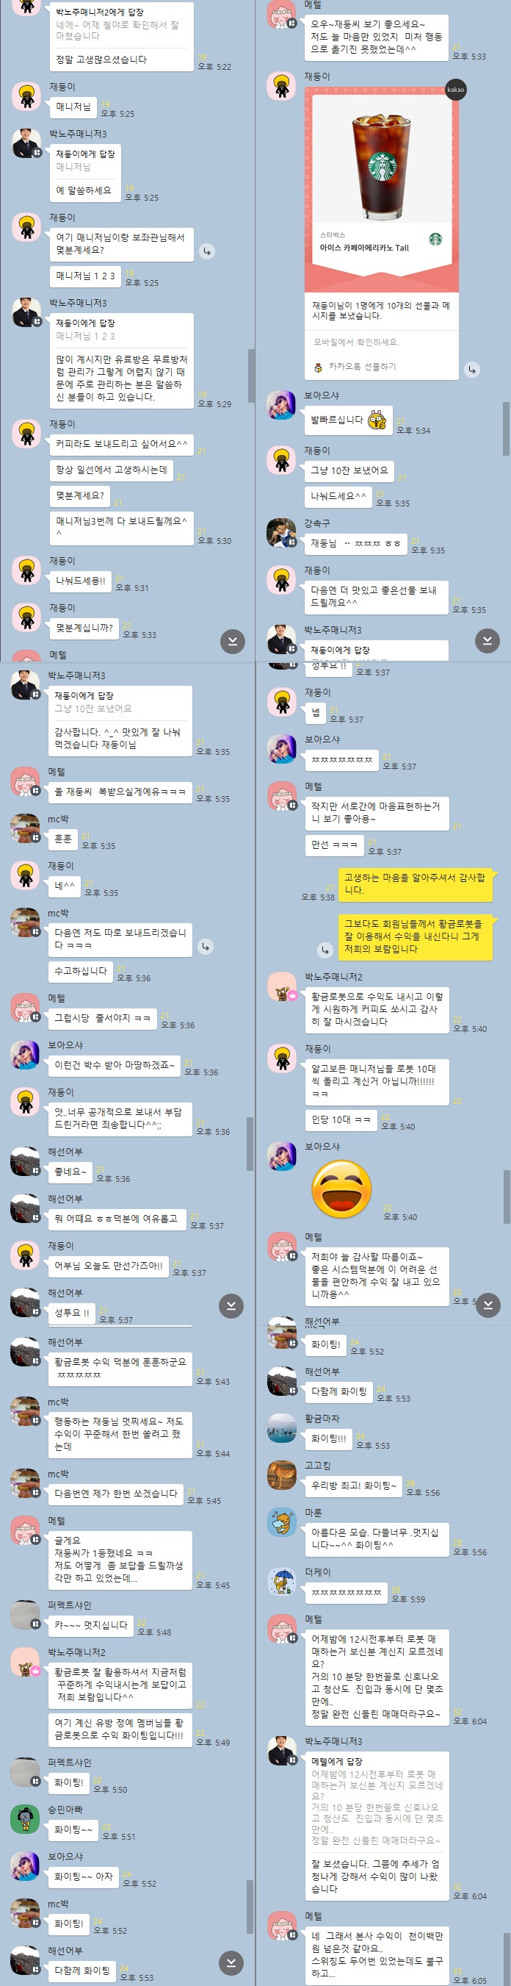Click quoted reply '매니저님 1 2 3' in 박노주매니저3's message
511x1986 pixels.
(85, 336)
